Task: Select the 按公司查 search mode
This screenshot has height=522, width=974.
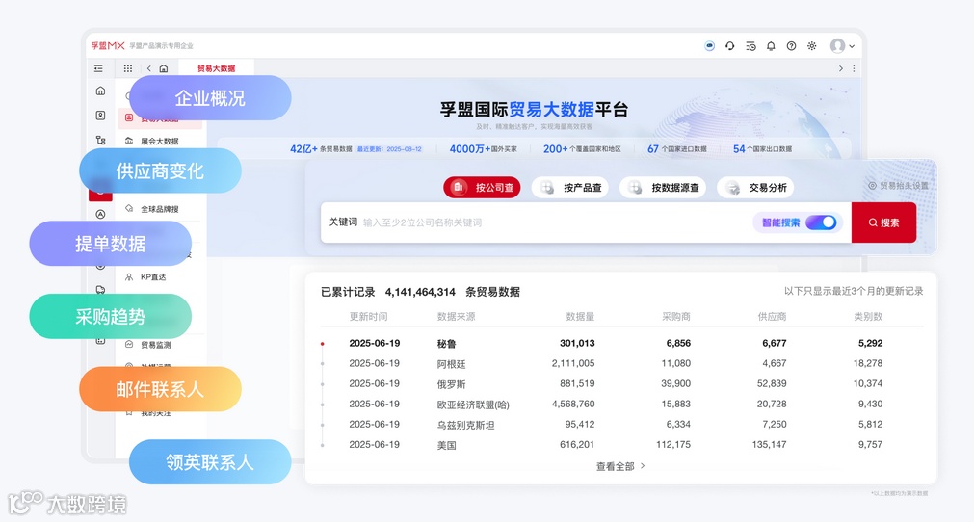Action: (482, 188)
